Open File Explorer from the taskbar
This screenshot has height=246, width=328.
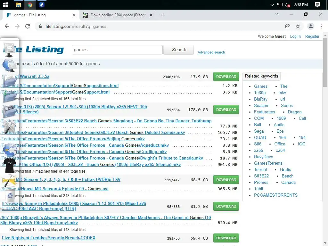pos(18,4)
